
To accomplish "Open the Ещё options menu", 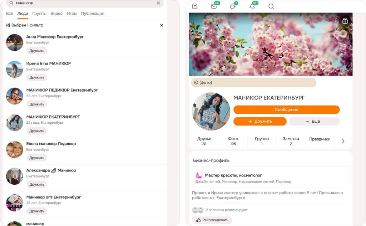I will [x=314, y=121].
